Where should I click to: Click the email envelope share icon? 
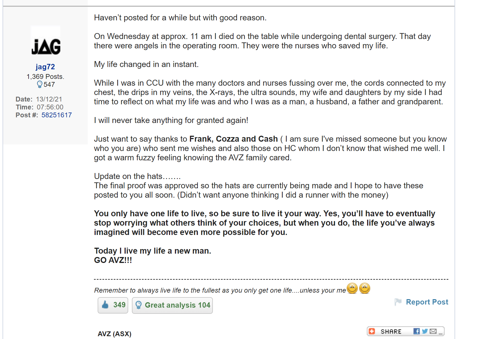point(433,331)
